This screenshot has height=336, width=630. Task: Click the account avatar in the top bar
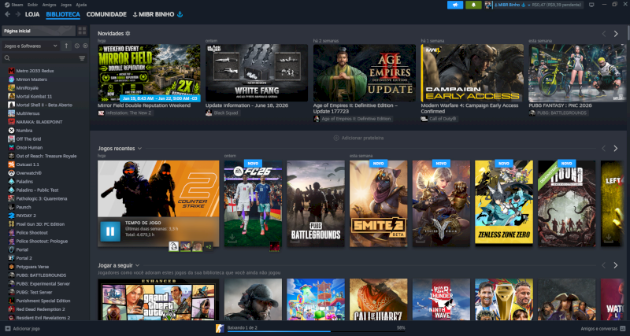pyautogui.click(x=488, y=5)
